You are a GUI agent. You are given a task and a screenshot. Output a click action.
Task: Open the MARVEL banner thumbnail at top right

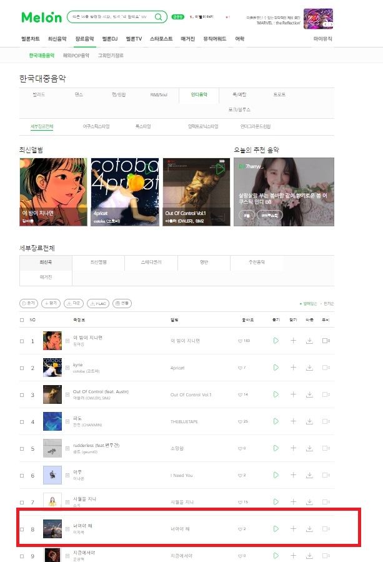(x=318, y=19)
